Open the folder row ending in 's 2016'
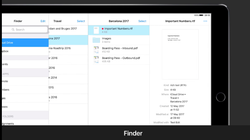This screenshot has width=250, height=140. click(x=68, y=99)
